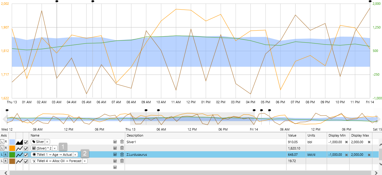Click the Description column header
Image resolution: width=382 pixels, height=175 pixels.
[135, 135]
